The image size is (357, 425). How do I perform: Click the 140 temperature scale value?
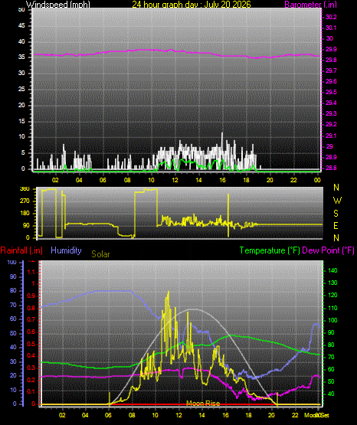pos(332,270)
